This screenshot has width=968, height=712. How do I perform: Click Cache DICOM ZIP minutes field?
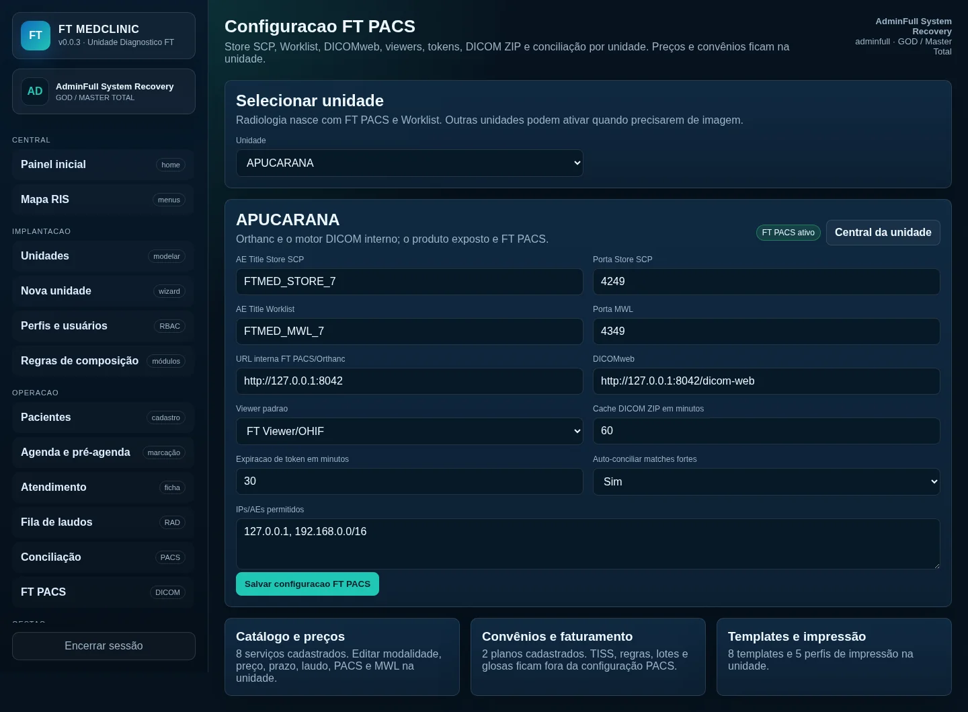[x=766, y=431]
